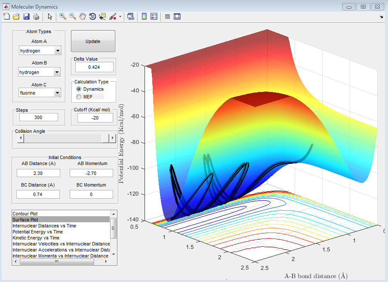Click the New Figure toolbar icon

tap(6, 16)
